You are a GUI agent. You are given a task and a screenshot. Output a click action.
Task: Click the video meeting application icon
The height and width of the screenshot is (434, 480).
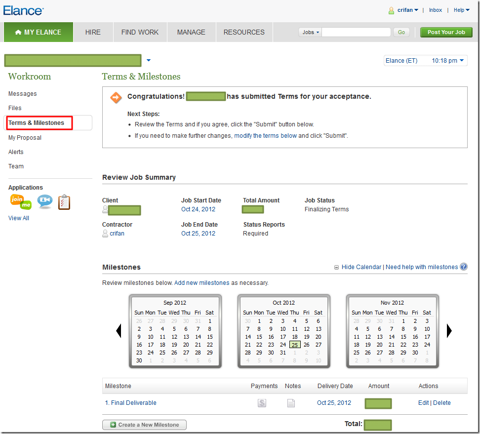click(x=45, y=201)
